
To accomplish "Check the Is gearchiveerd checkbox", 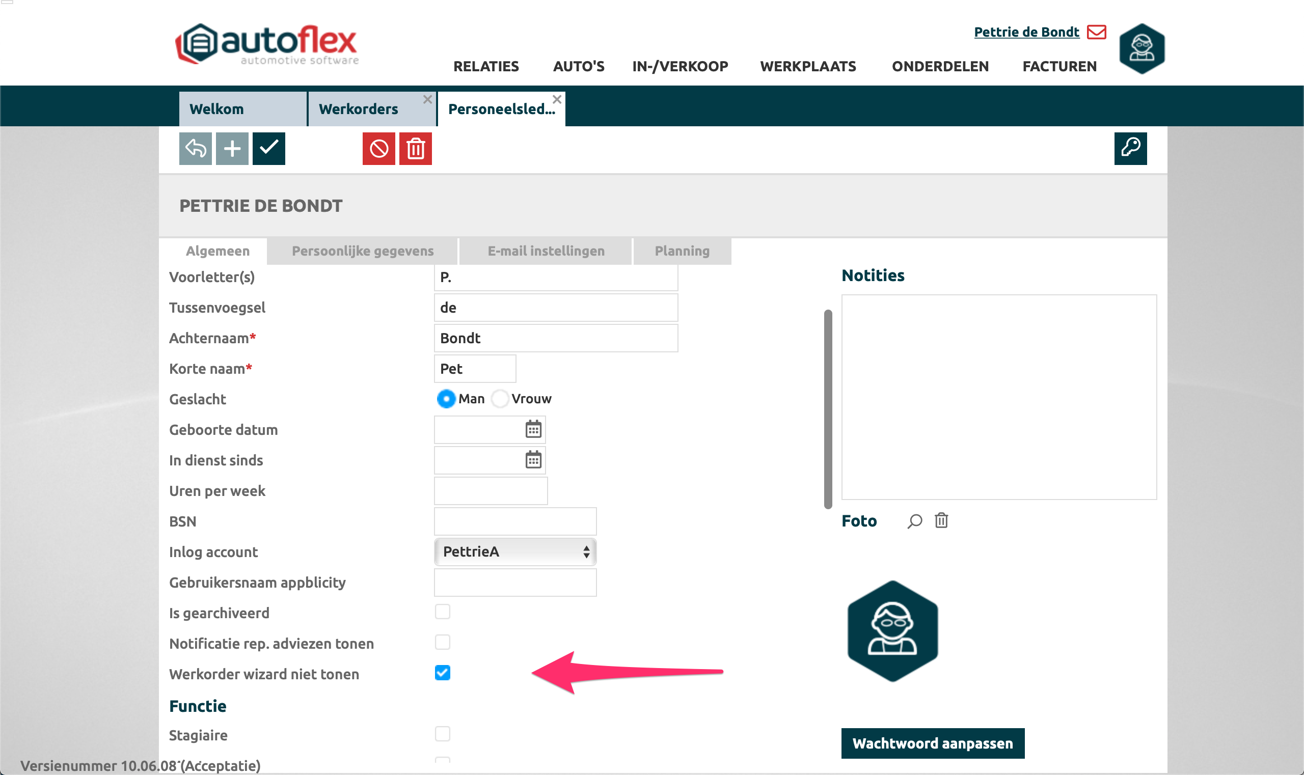I will (x=443, y=612).
